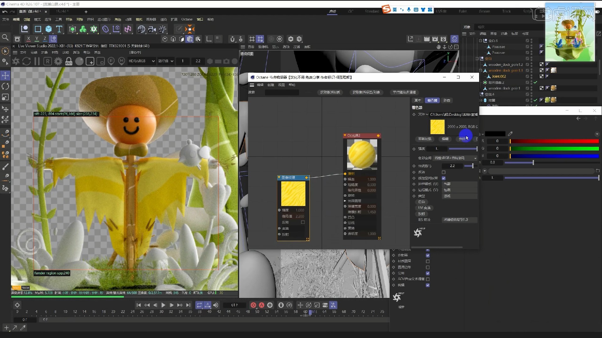Disable the 线性空间反转 checkbox
602x338 pixels.
tap(444, 178)
